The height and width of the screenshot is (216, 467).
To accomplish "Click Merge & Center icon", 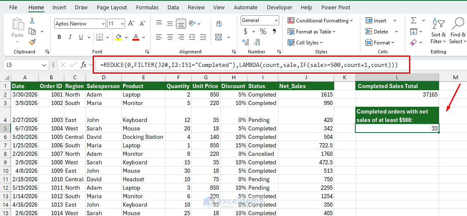I will point(219,37).
